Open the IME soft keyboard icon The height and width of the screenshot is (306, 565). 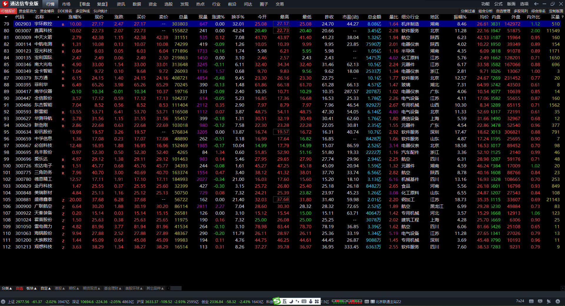(x=304, y=301)
